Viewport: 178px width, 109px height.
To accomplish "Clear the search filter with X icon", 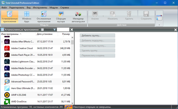I will point(72,30).
